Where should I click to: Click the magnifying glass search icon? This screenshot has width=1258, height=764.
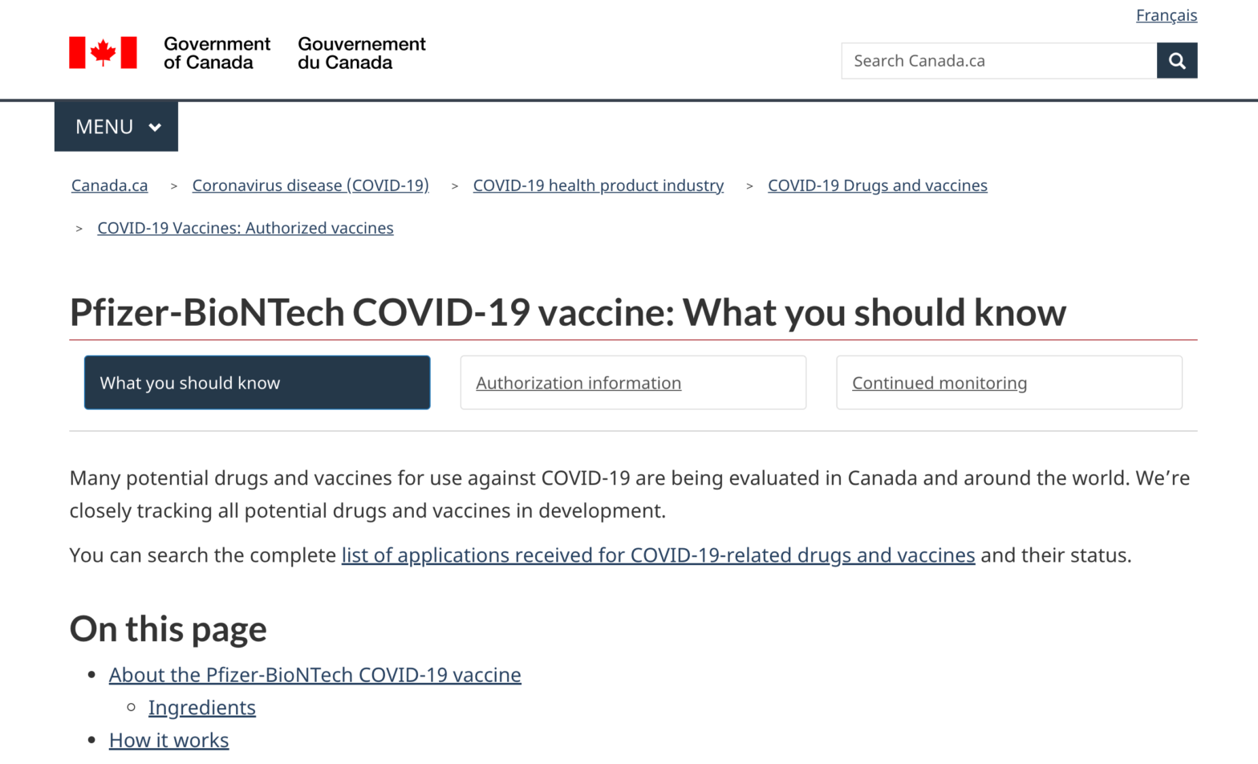coord(1177,61)
